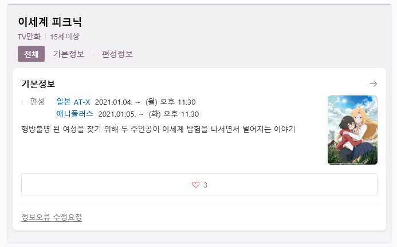Click the 정보오류 수정요청 link
Image resolution: width=397 pixels, height=247 pixels.
pos(52,217)
